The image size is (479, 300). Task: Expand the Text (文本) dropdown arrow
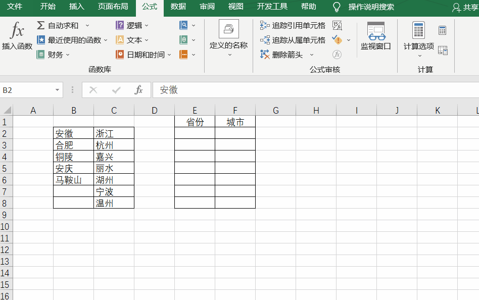tap(147, 40)
